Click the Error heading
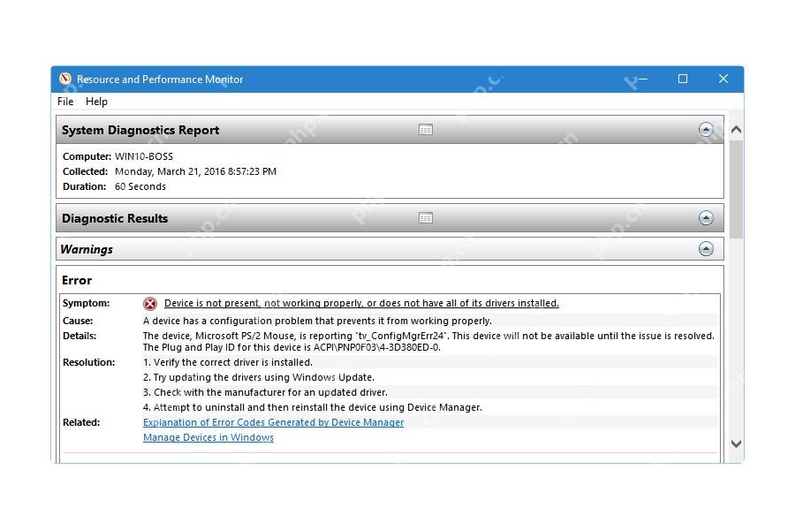 tap(77, 281)
